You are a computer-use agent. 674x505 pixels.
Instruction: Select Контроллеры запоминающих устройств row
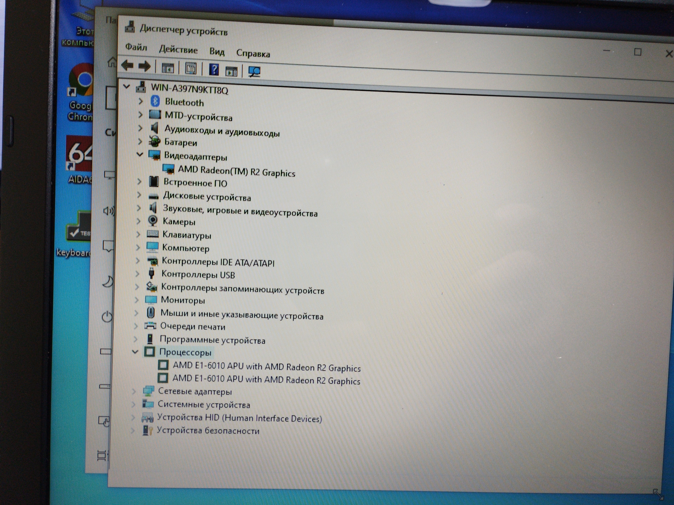point(243,289)
